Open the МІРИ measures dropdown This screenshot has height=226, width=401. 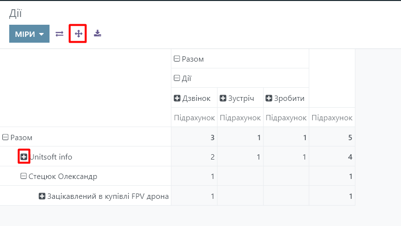point(29,34)
